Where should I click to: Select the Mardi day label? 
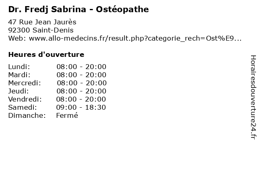(x=19, y=75)
